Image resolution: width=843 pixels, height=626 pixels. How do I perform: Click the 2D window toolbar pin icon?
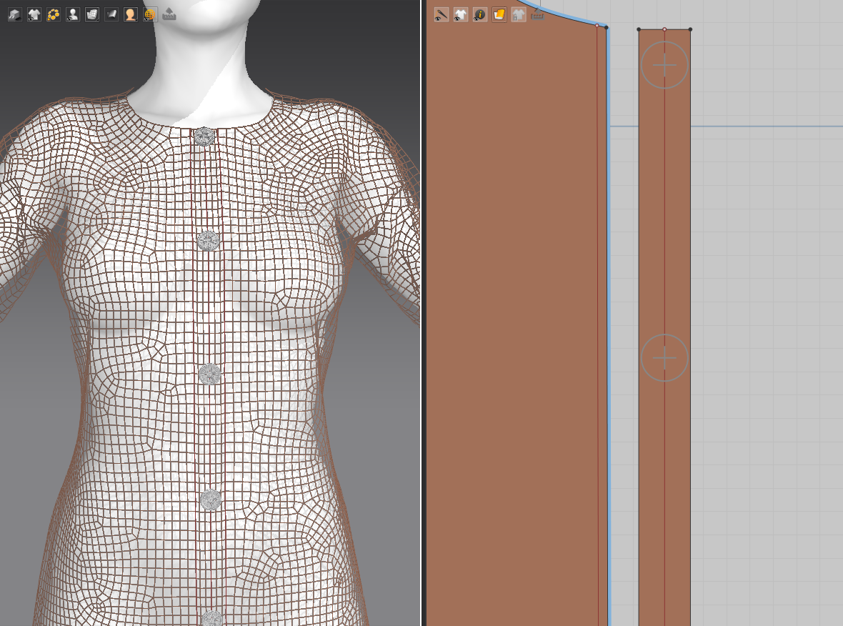tap(538, 14)
